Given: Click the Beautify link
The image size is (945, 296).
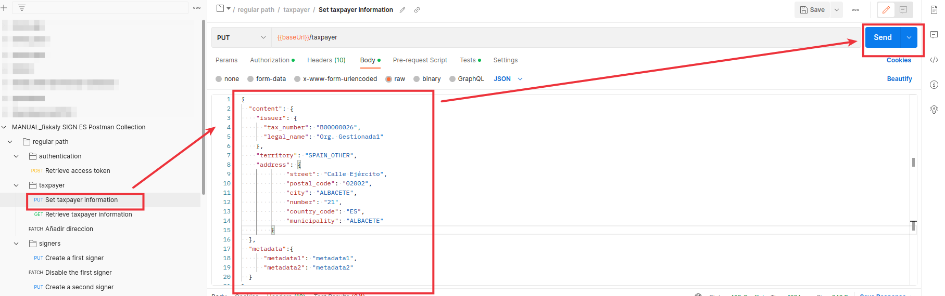Looking at the screenshot, I should point(899,79).
